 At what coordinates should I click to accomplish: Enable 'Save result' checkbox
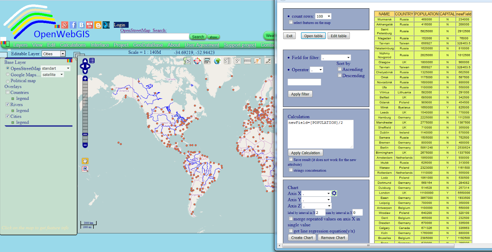pos(291,159)
